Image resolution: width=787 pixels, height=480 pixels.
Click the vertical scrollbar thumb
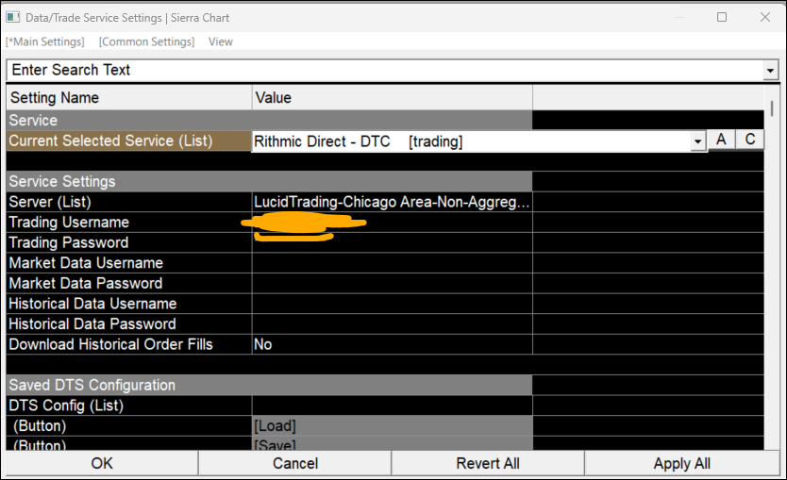(772, 108)
